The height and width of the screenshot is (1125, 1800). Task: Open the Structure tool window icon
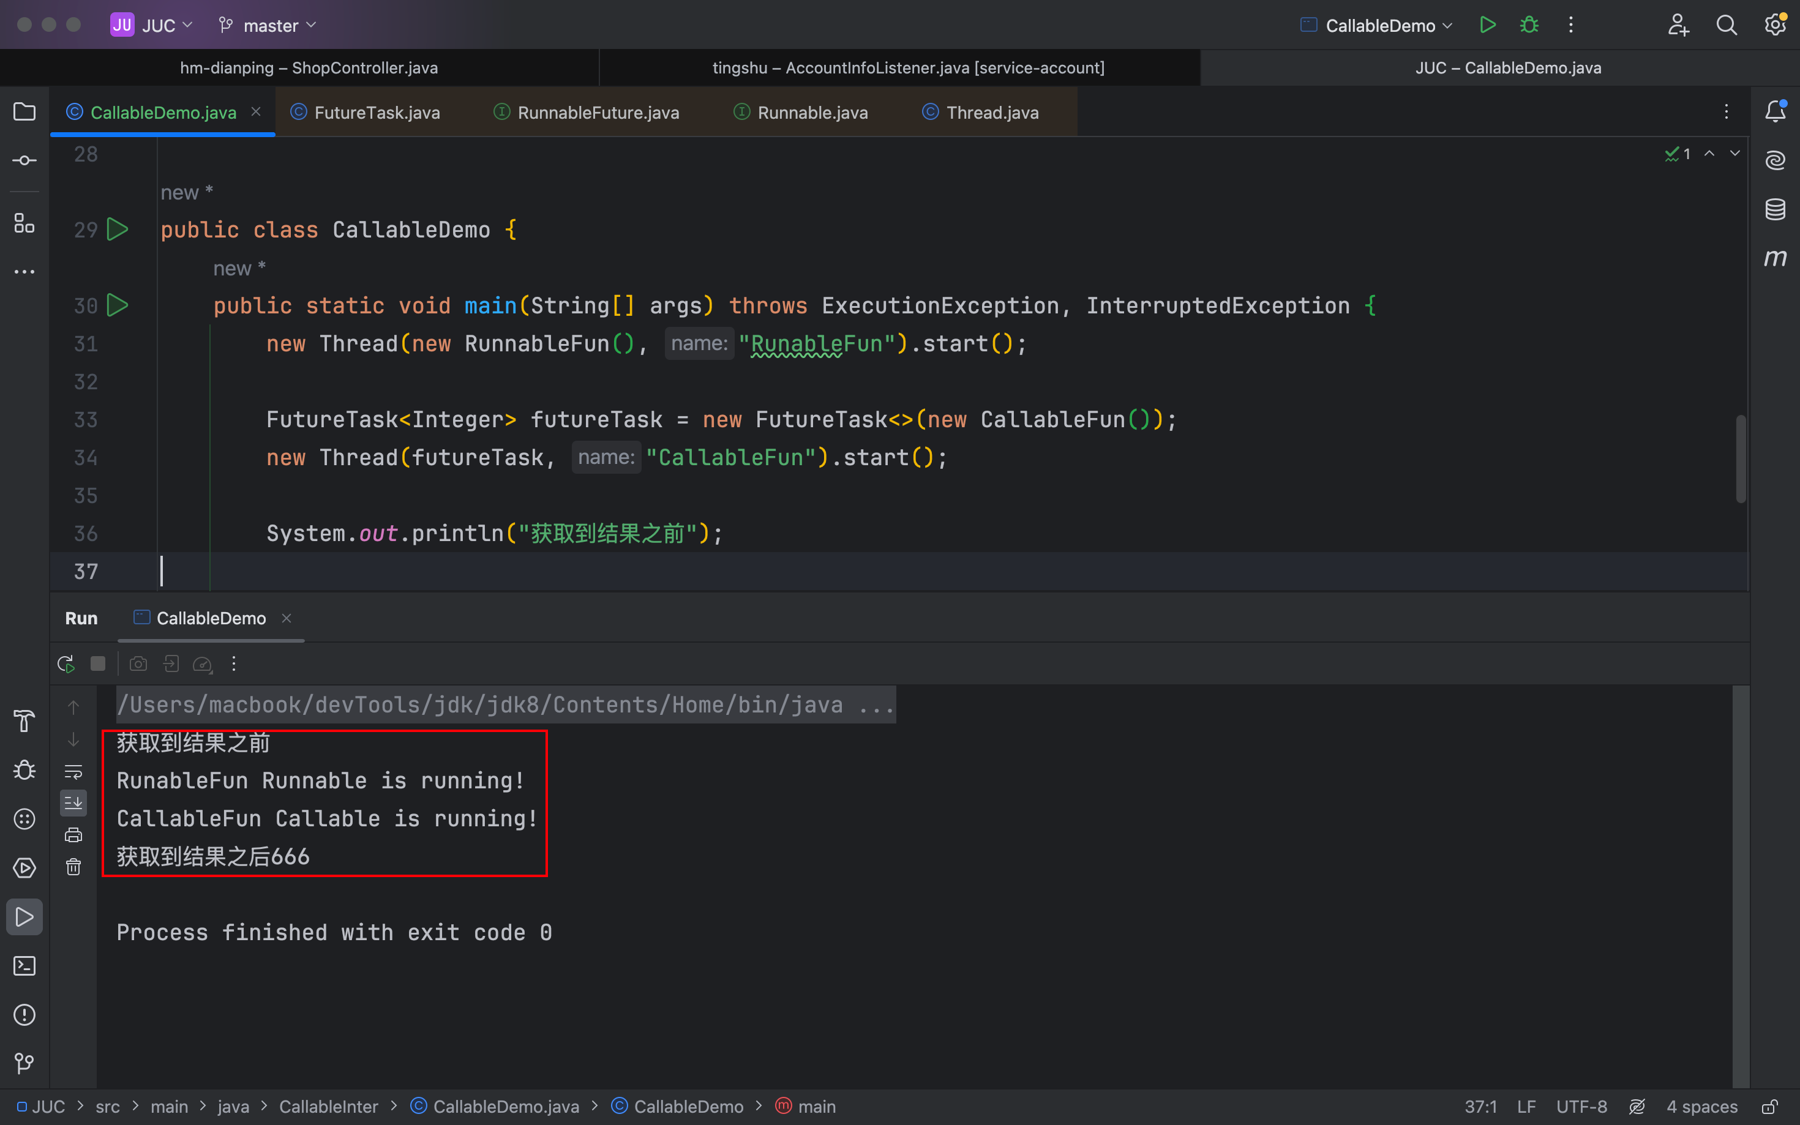(x=24, y=222)
